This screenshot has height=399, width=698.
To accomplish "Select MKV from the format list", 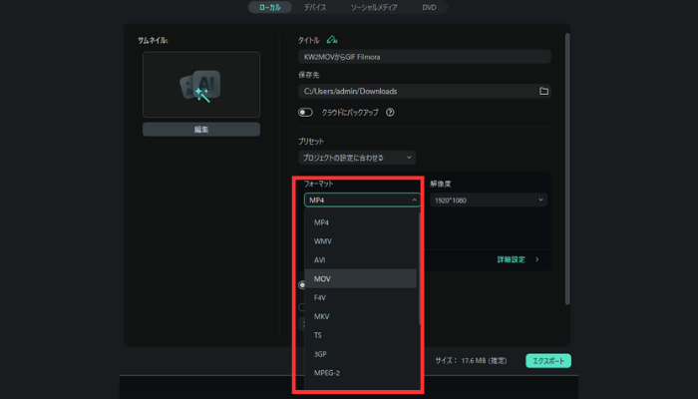I will coord(361,316).
